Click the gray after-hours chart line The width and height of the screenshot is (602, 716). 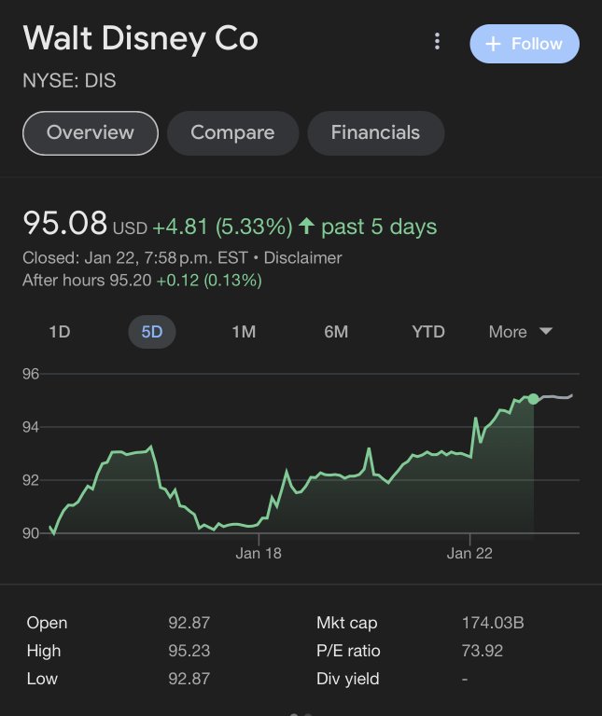[x=555, y=397]
